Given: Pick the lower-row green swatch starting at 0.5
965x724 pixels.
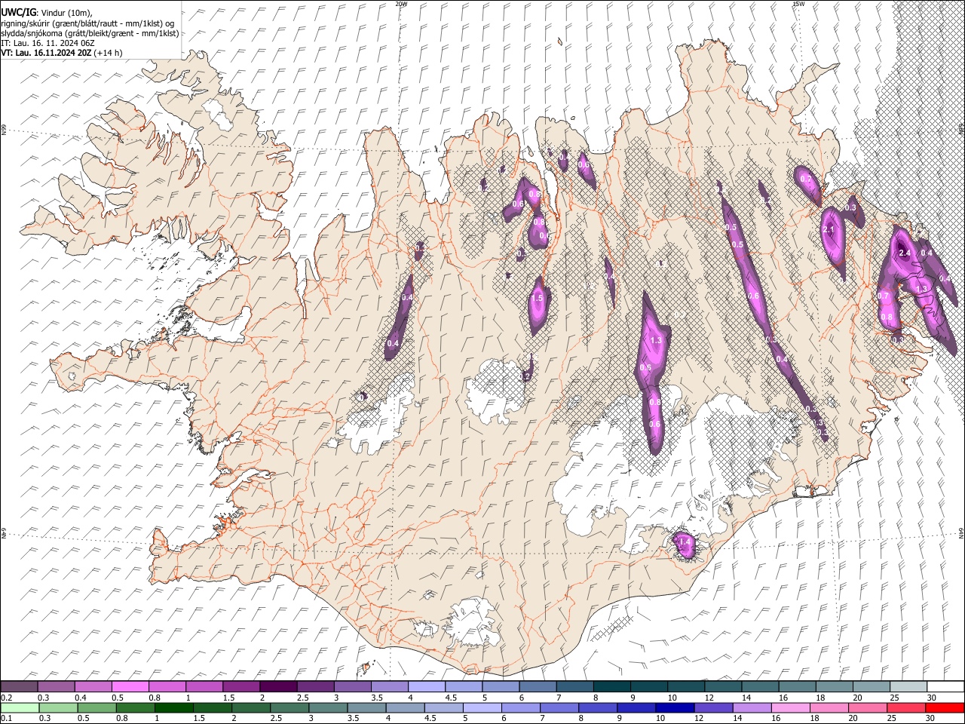Looking at the screenshot, I should click(97, 707).
